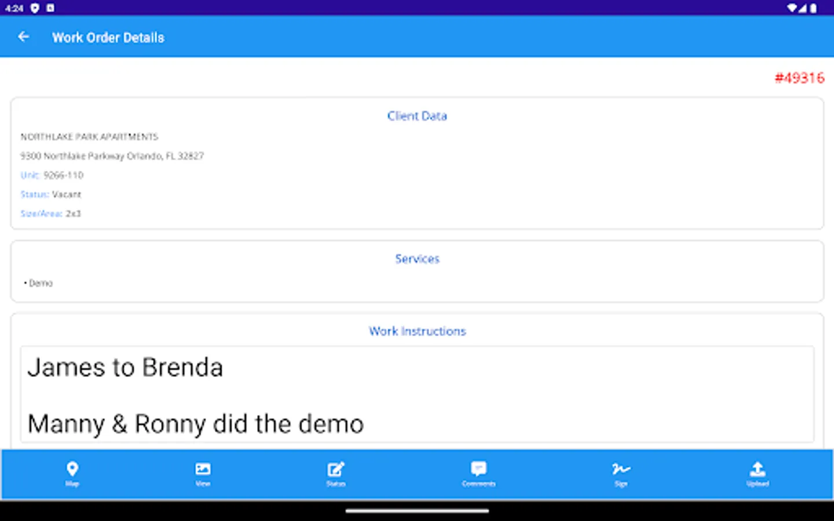Tap the Demo service entry

click(38, 283)
